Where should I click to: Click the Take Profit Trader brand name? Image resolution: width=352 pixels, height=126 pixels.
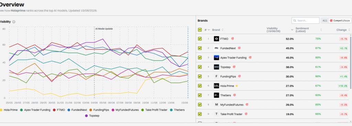point(231,114)
